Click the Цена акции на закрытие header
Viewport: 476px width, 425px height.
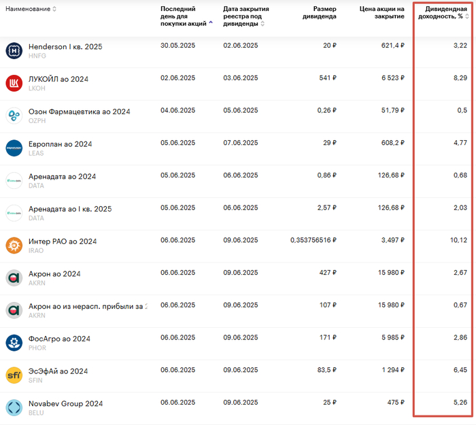click(381, 13)
